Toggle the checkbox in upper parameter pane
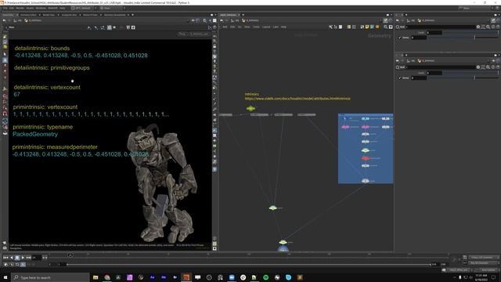This screenshot has width=501, height=282. pos(400,38)
